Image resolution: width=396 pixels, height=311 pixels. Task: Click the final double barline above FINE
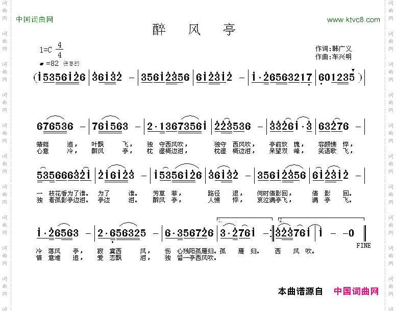coord(364,233)
